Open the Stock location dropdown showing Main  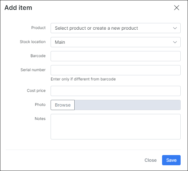(x=116, y=42)
